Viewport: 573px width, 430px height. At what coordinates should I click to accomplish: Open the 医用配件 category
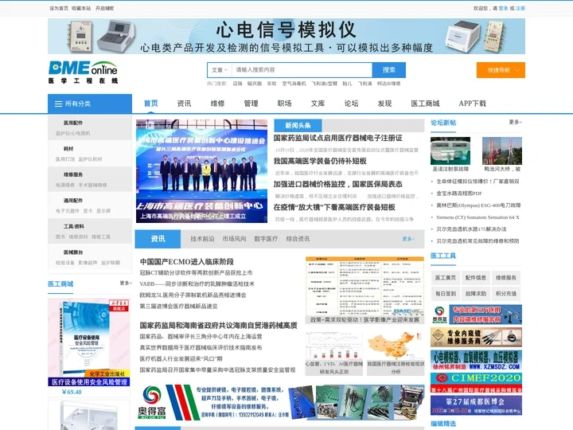(x=73, y=123)
